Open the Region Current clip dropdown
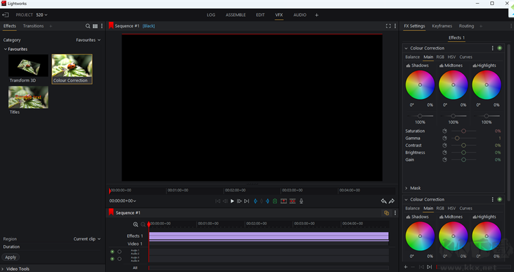The width and height of the screenshot is (514, 272). point(87,239)
